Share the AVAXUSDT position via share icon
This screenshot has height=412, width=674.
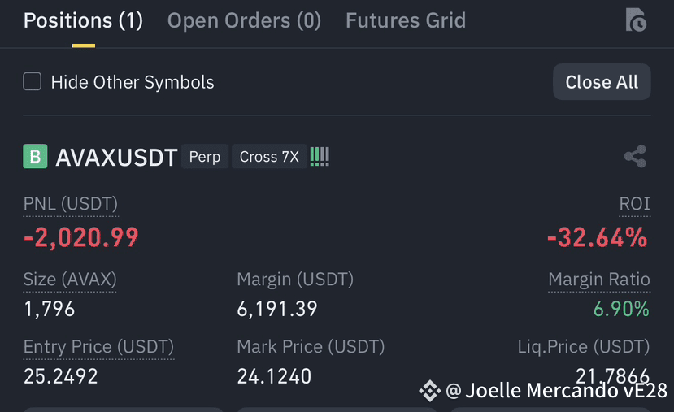coord(635,156)
